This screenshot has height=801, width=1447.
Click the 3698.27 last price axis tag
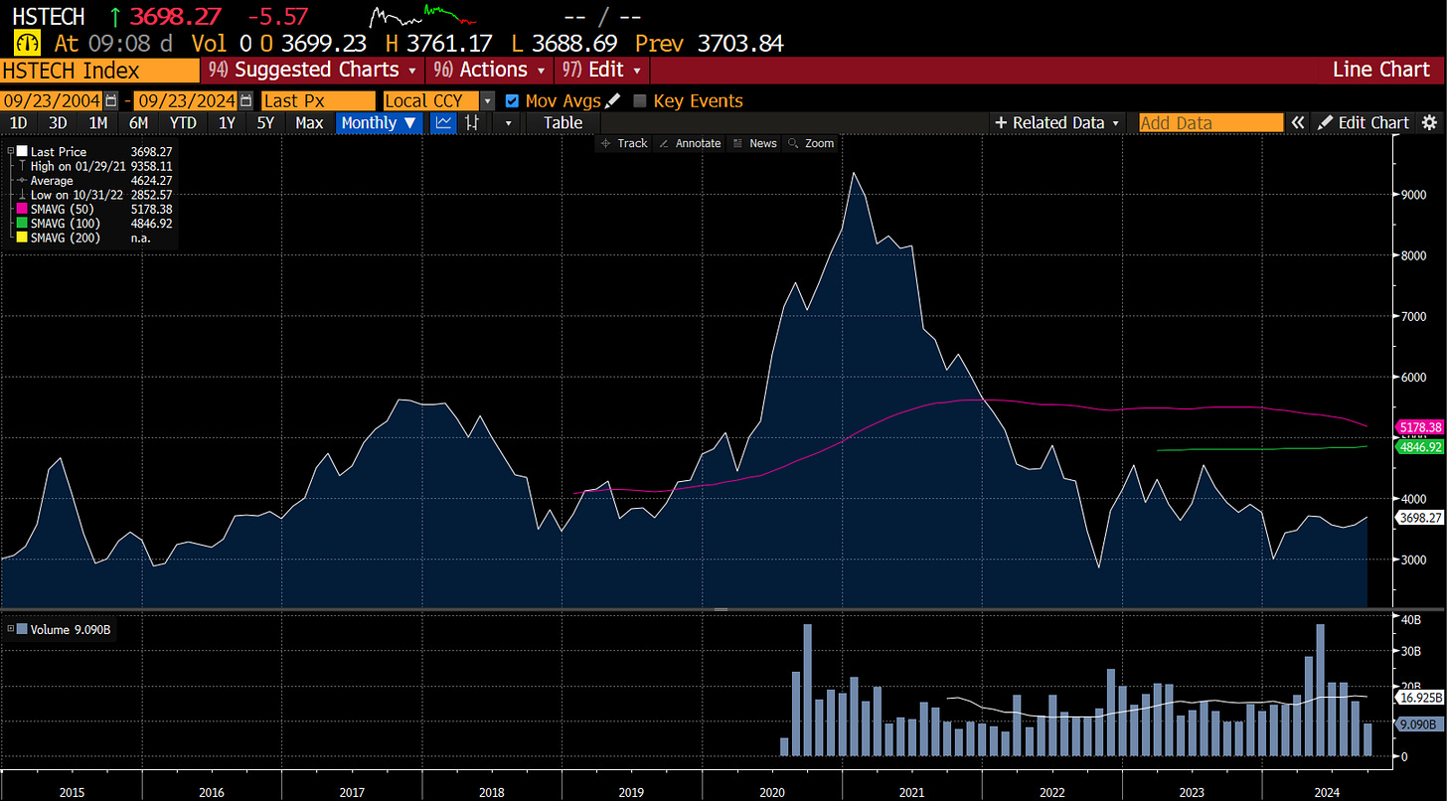point(1421,518)
